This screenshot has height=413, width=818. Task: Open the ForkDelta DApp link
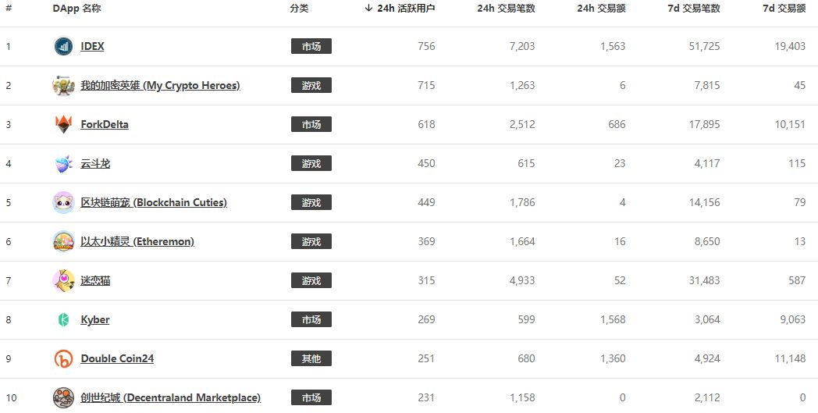coord(105,124)
